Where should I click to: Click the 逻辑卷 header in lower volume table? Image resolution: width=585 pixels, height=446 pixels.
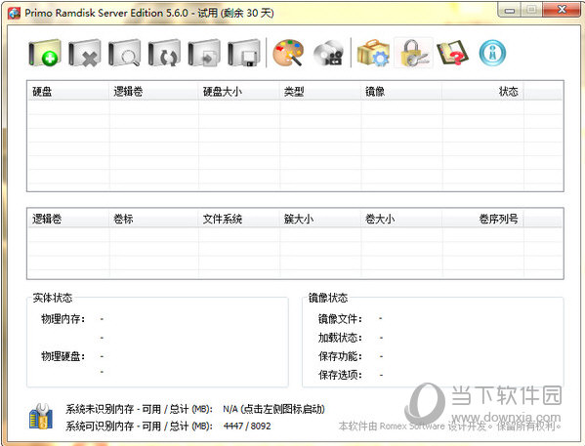[x=68, y=219]
